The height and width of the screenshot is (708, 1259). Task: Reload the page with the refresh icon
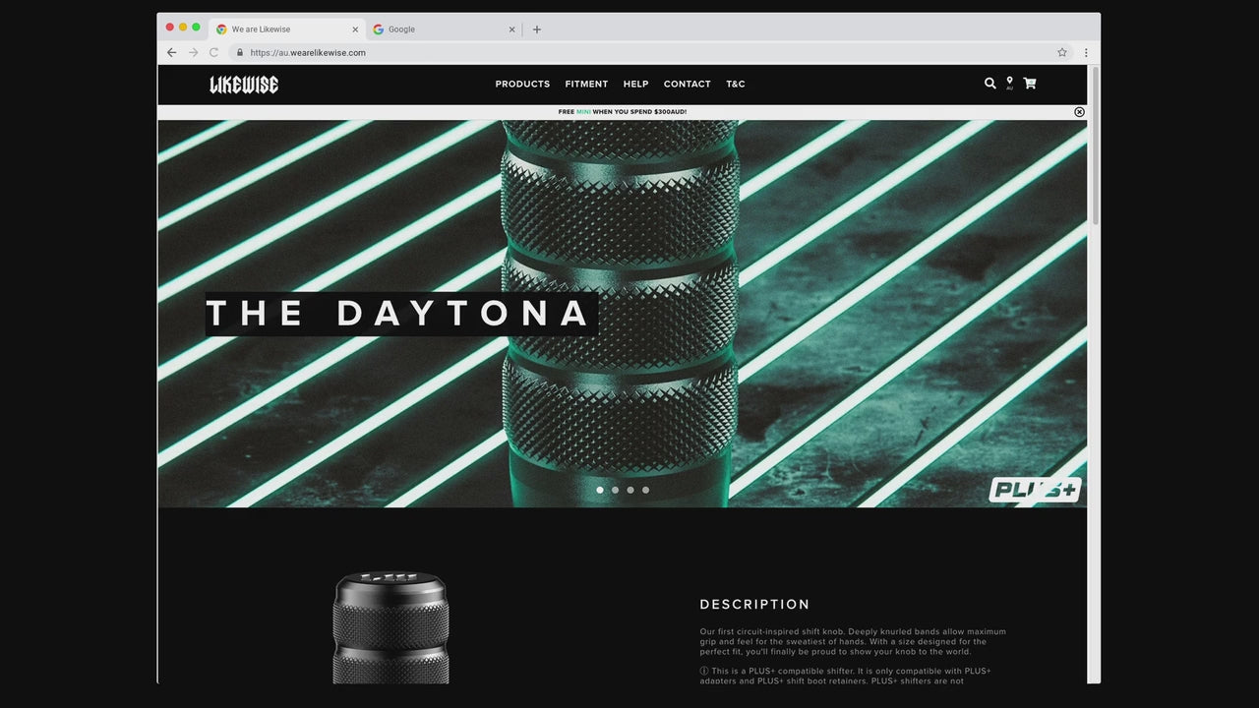(213, 53)
